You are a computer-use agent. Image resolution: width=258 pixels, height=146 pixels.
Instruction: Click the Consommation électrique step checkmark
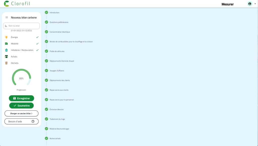pos(46,32)
